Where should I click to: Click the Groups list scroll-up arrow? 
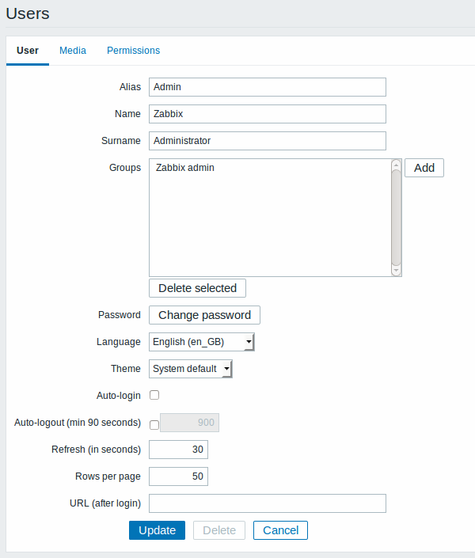[x=396, y=165]
